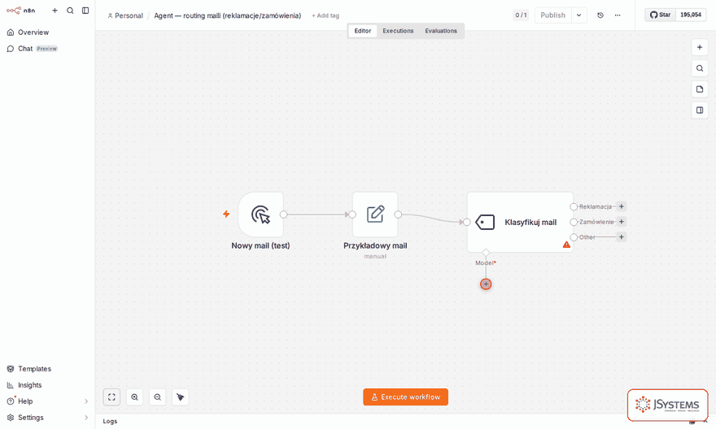Switch to the Editor tab
The height and width of the screenshot is (429, 716).
coord(363,31)
